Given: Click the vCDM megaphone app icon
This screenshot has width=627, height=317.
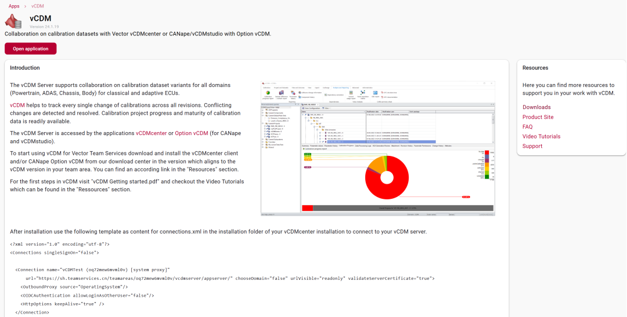Looking at the screenshot, I should pyautogui.click(x=13, y=21).
